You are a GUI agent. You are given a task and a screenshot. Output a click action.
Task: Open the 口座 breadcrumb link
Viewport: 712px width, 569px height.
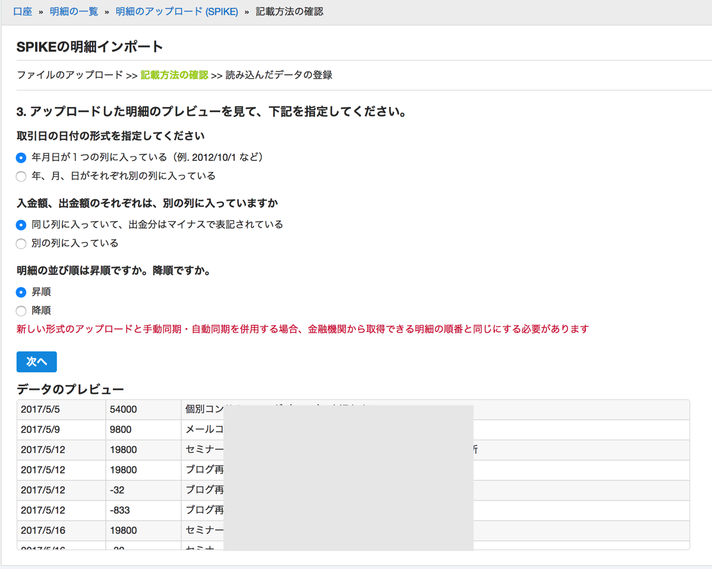pyautogui.click(x=23, y=11)
